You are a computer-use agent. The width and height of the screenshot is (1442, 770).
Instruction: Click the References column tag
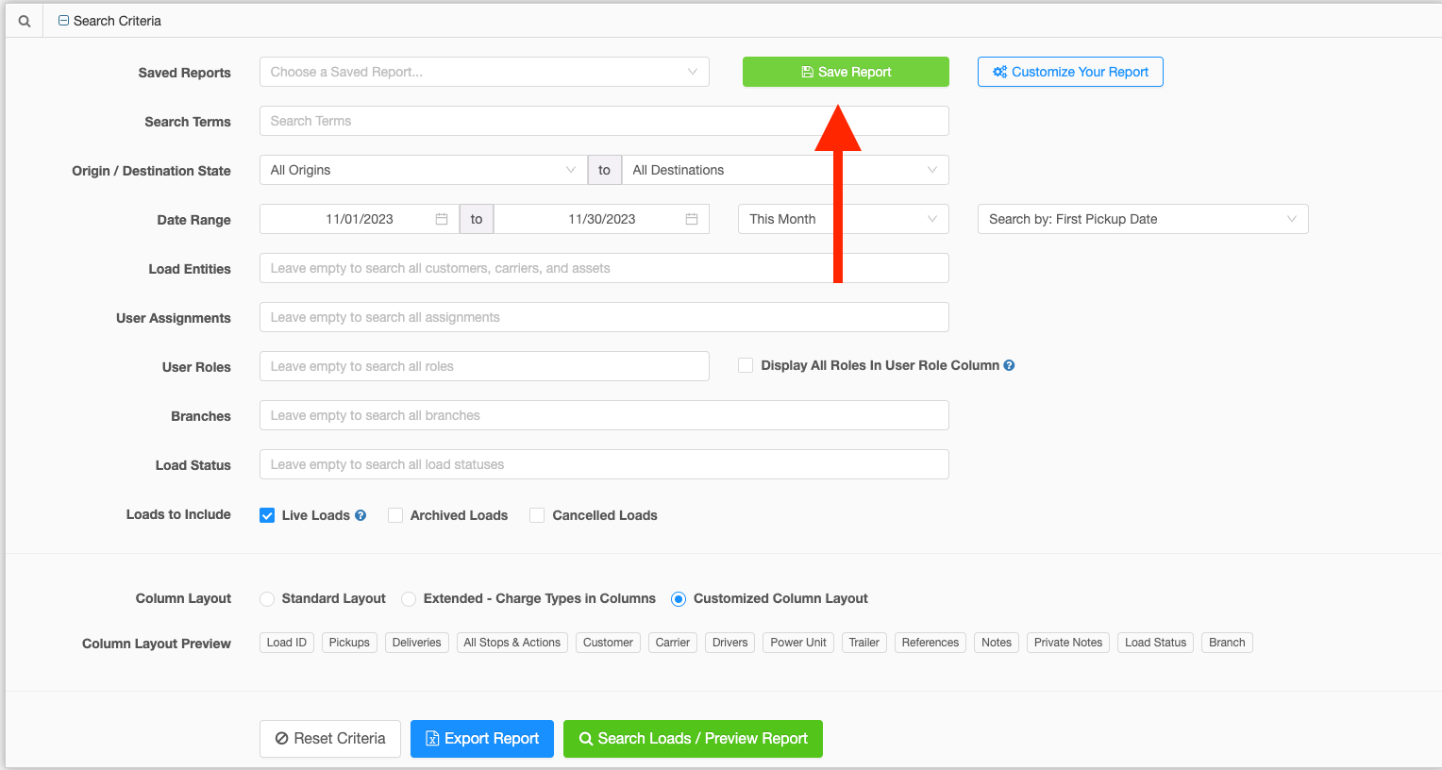click(x=931, y=643)
